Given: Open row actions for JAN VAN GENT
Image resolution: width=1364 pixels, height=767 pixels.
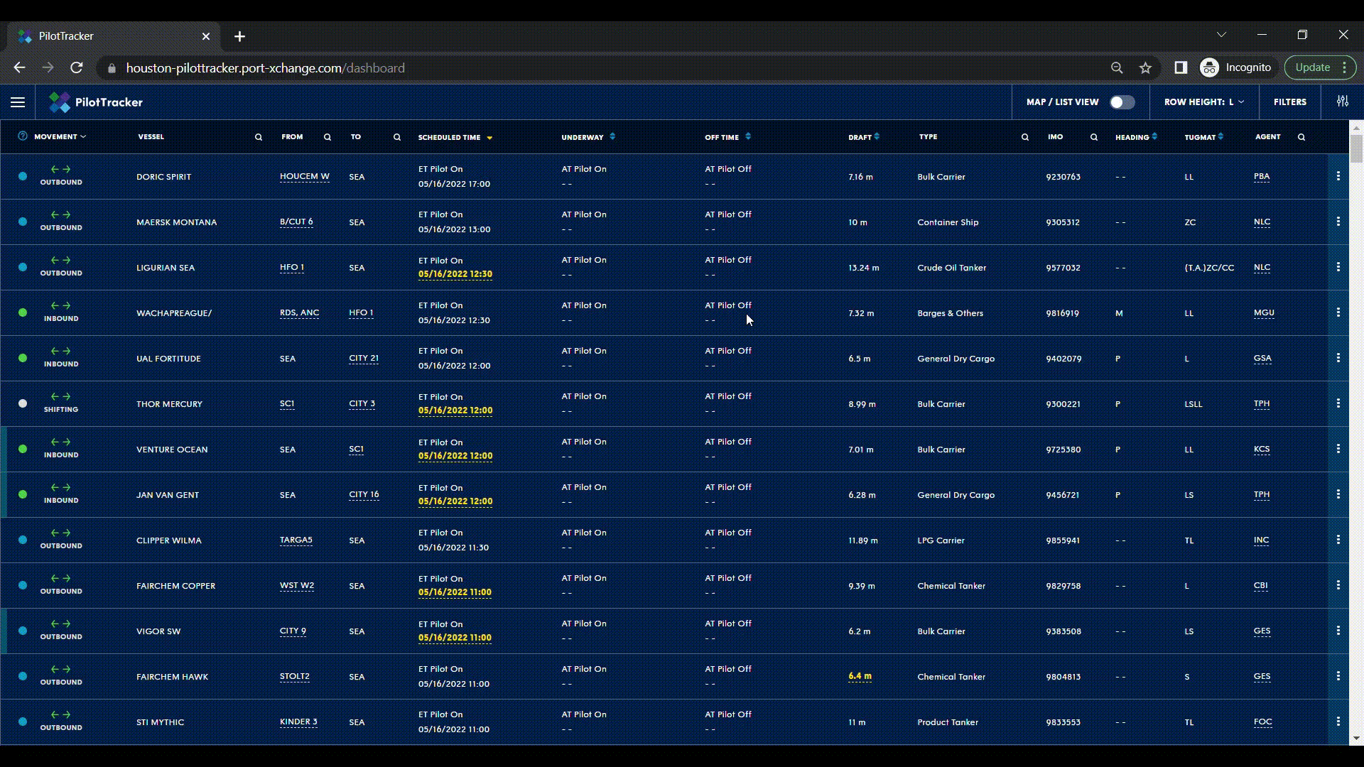Looking at the screenshot, I should [x=1338, y=494].
